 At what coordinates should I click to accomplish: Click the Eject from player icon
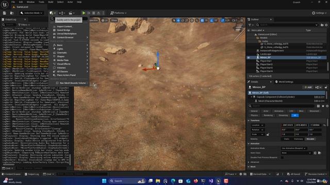tap(98, 13)
